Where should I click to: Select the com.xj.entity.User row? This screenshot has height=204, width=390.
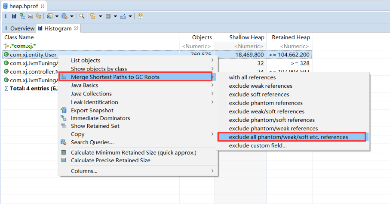[157, 54]
